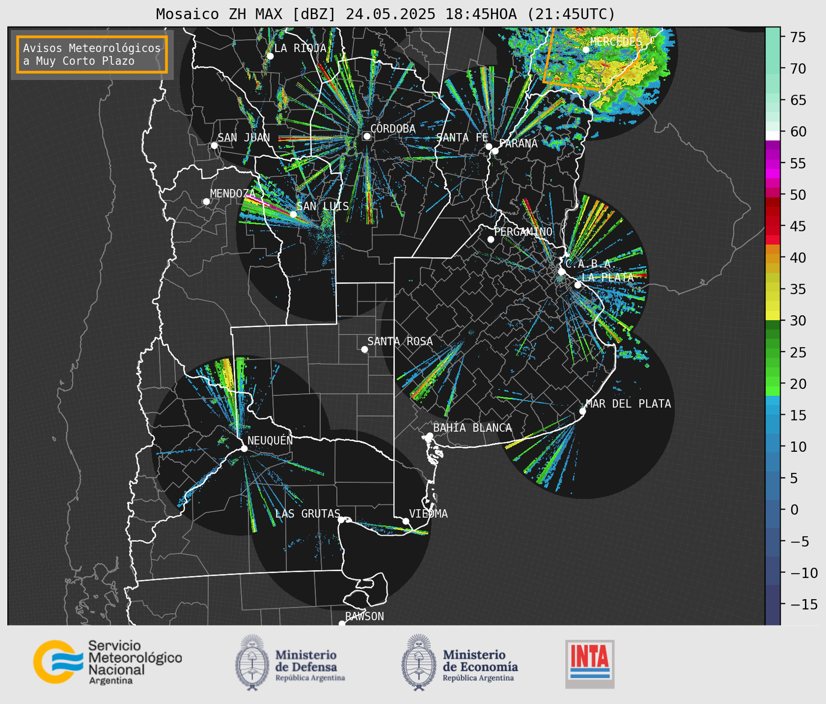Click the Mosaico ZH MAX title text
Image resolution: width=826 pixels, height=704 pixels.
385,14
